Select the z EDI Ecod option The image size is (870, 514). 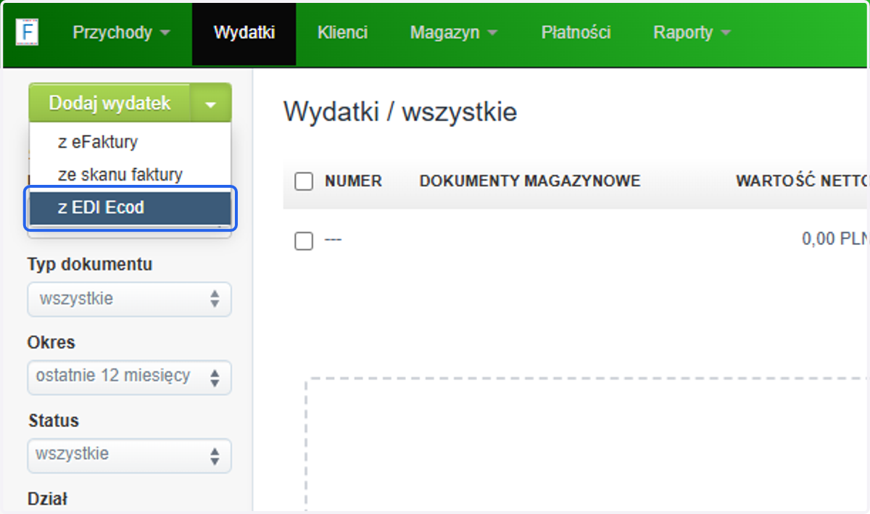(x=130, y=208)
